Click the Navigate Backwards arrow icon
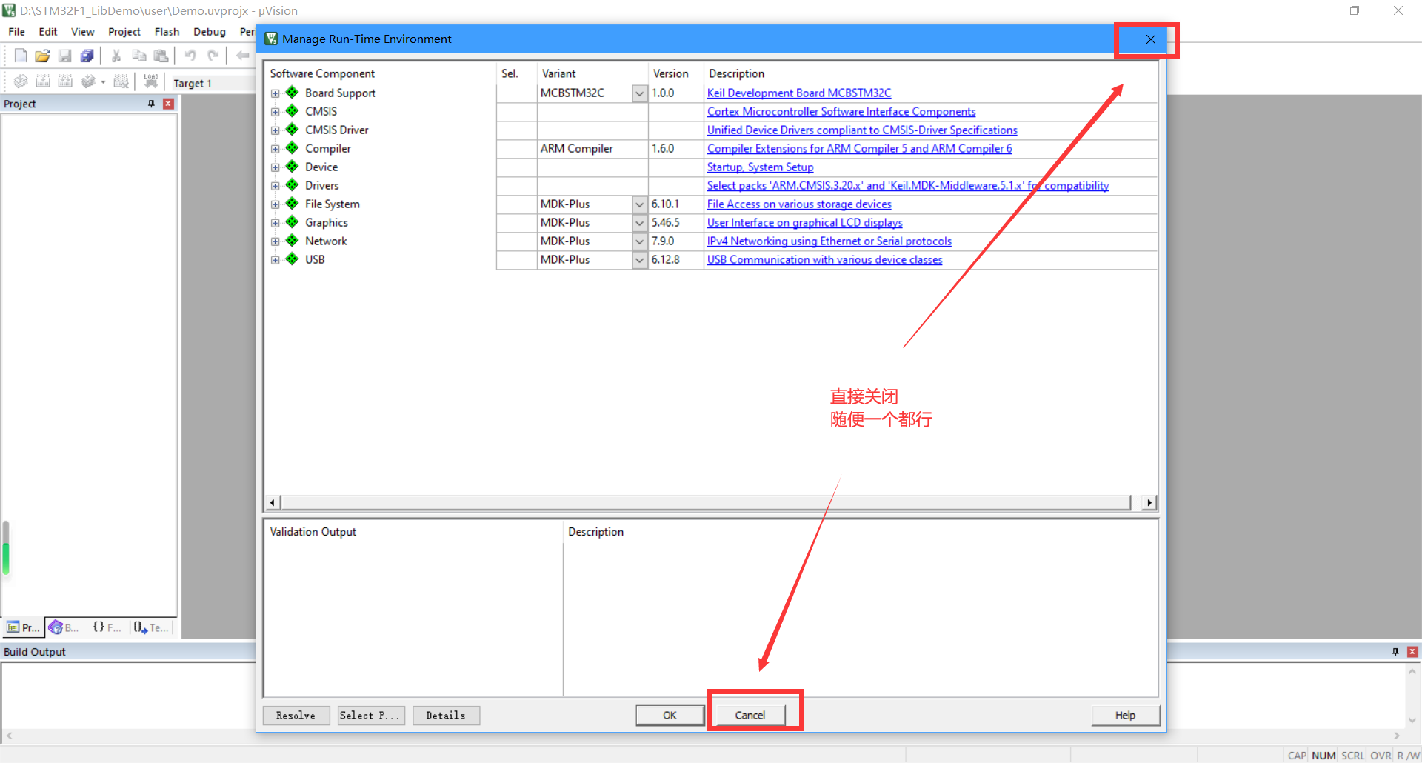 pos(242,56)
